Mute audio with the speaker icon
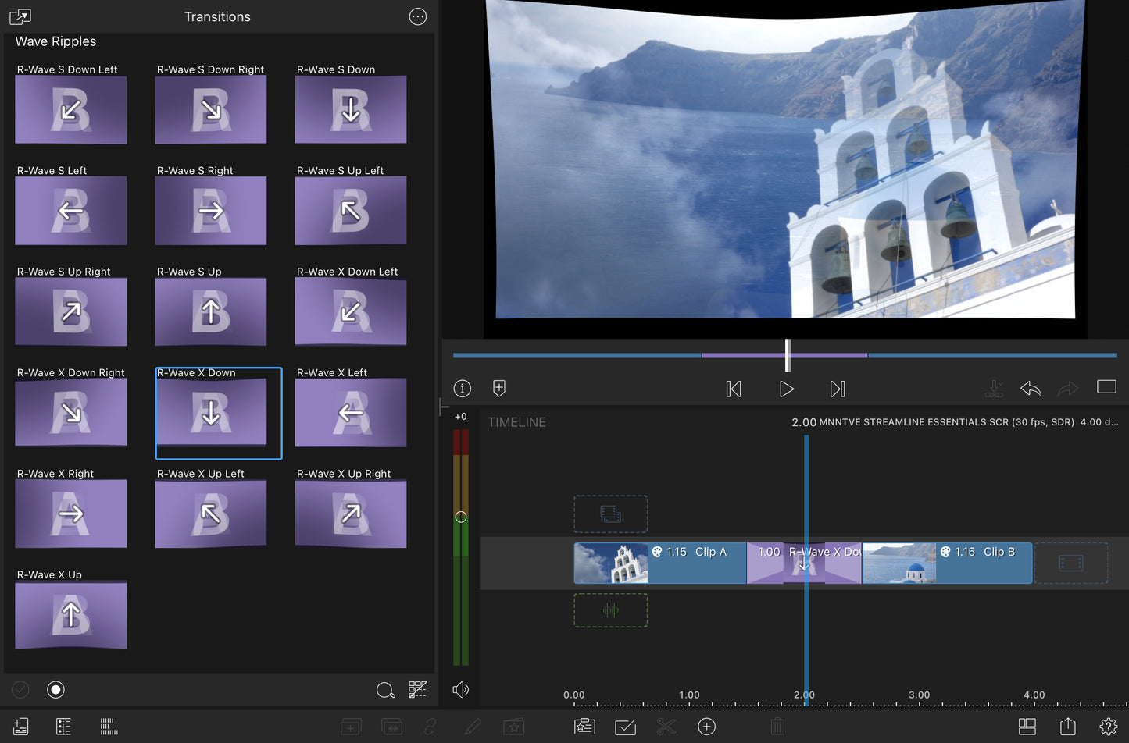The image size is (1129, 743). [x=461, y=689]
